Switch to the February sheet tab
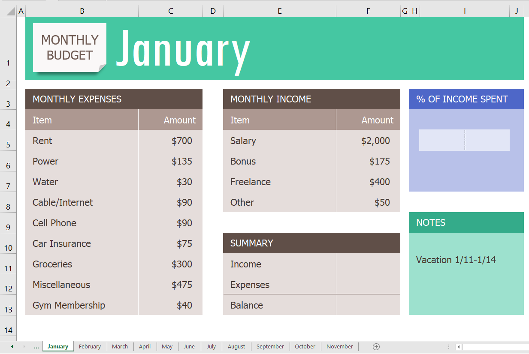This screenshot has height=354, width=529. coord(90,347)
